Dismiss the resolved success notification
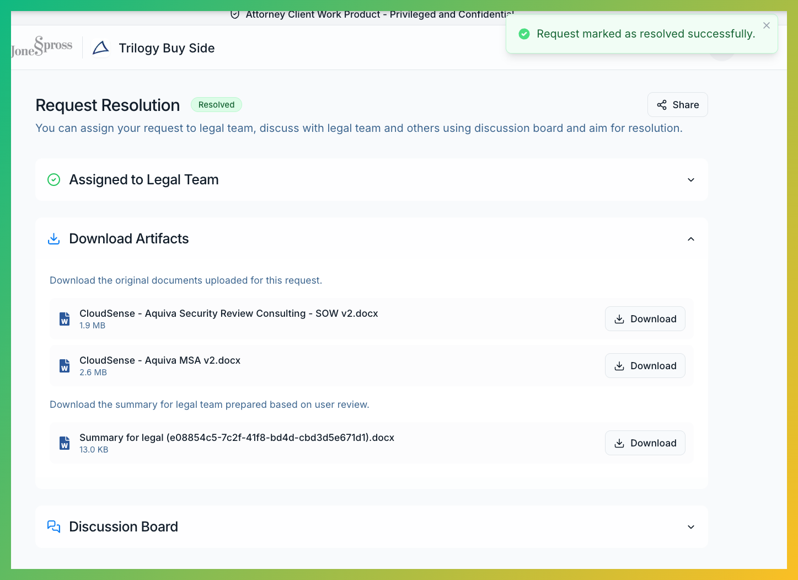 click(766, 25)
